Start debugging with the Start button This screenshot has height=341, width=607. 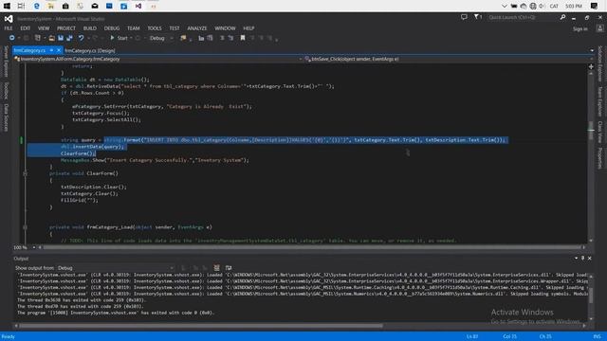[119, 38]
